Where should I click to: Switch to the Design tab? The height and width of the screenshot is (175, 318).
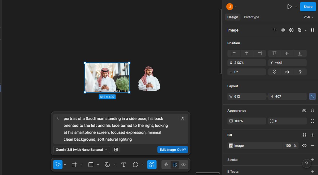point(233,17)
